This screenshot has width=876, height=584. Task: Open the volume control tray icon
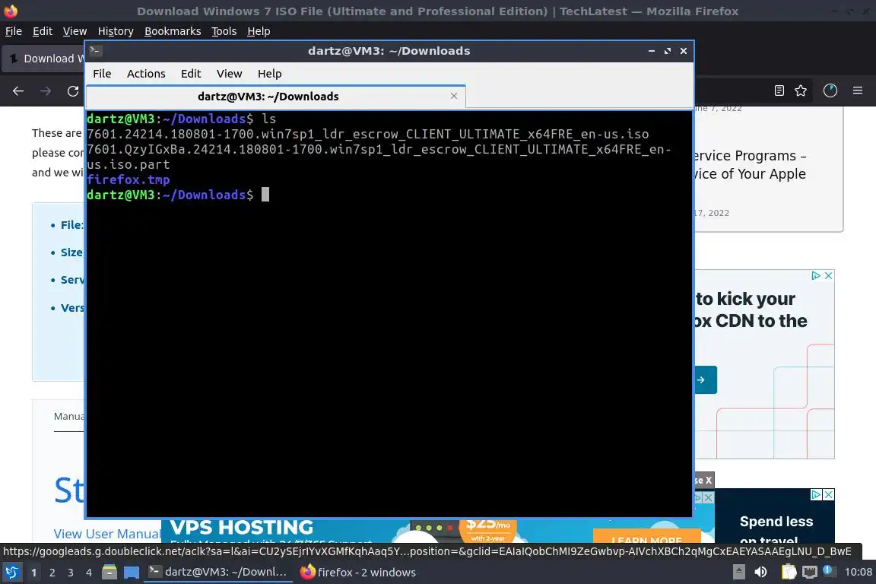click(760, 572)
